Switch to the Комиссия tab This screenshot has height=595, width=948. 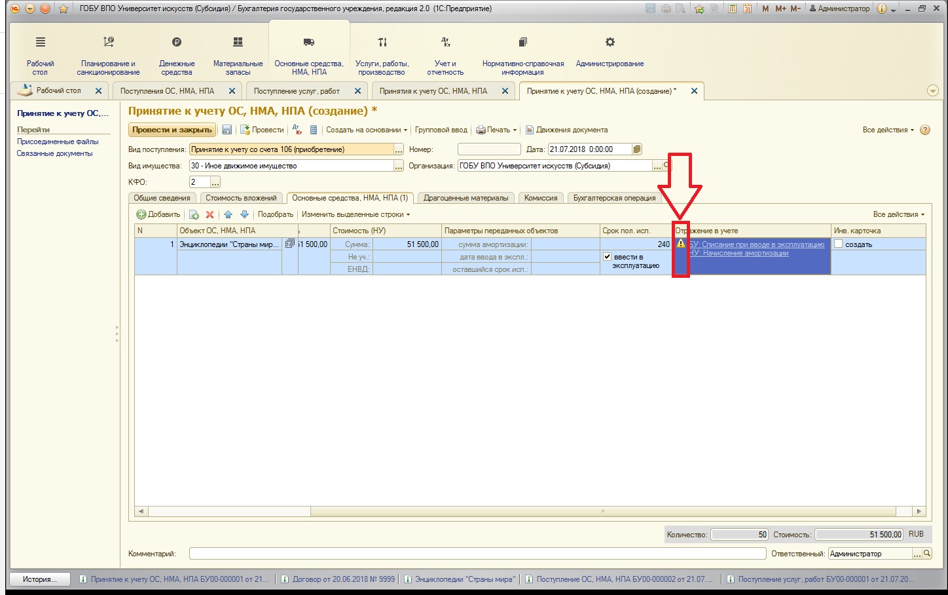540,198
